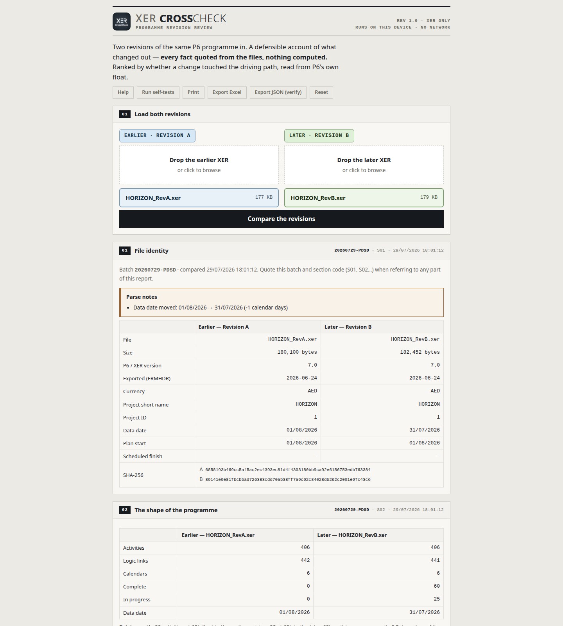
Task: Select the Logic links value 442
Action: tap(305, 560)
